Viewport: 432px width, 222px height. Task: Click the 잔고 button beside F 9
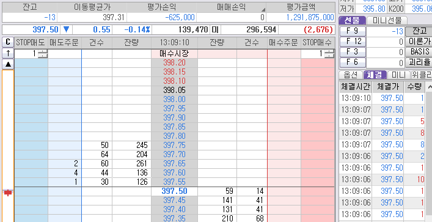coord(419,31)
